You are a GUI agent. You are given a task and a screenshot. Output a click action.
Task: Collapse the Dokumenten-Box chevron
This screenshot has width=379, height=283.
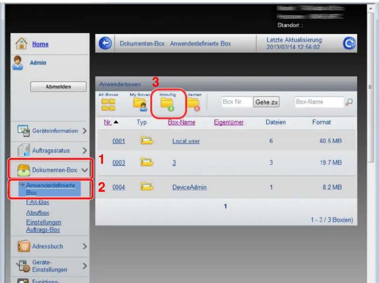[x=85, y=170]
